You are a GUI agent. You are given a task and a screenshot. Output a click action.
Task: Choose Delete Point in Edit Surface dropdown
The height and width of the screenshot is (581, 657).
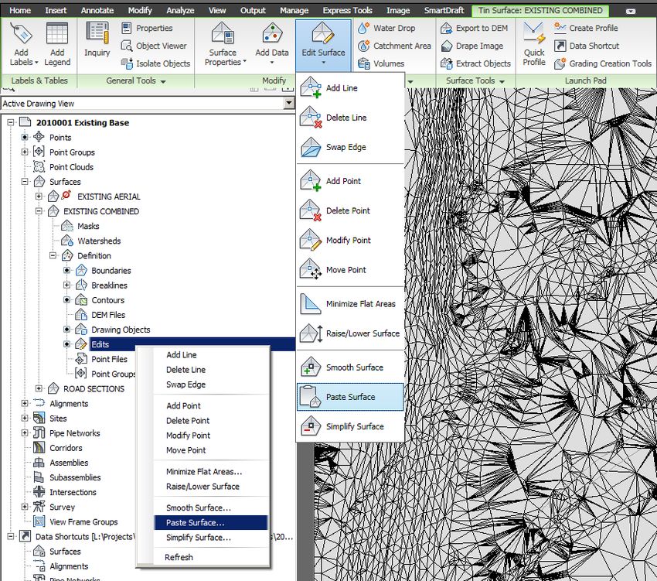coord(350,210)
